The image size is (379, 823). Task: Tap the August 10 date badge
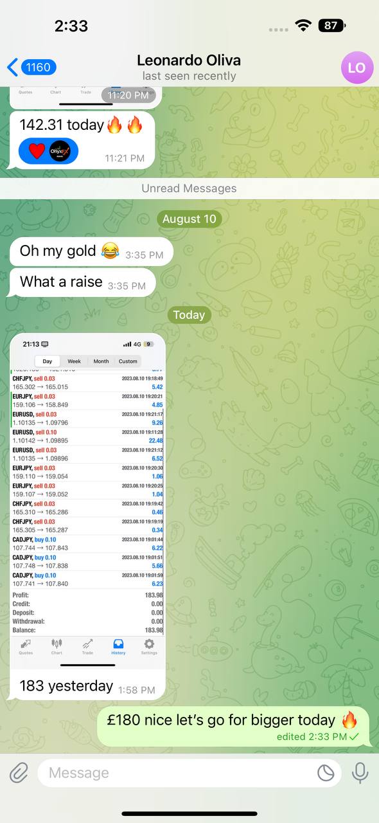click(189, 219)
